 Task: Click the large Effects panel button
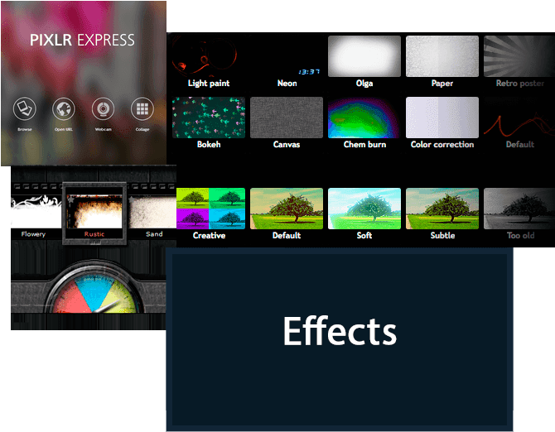pyautogui.click(x=340, y=339)
